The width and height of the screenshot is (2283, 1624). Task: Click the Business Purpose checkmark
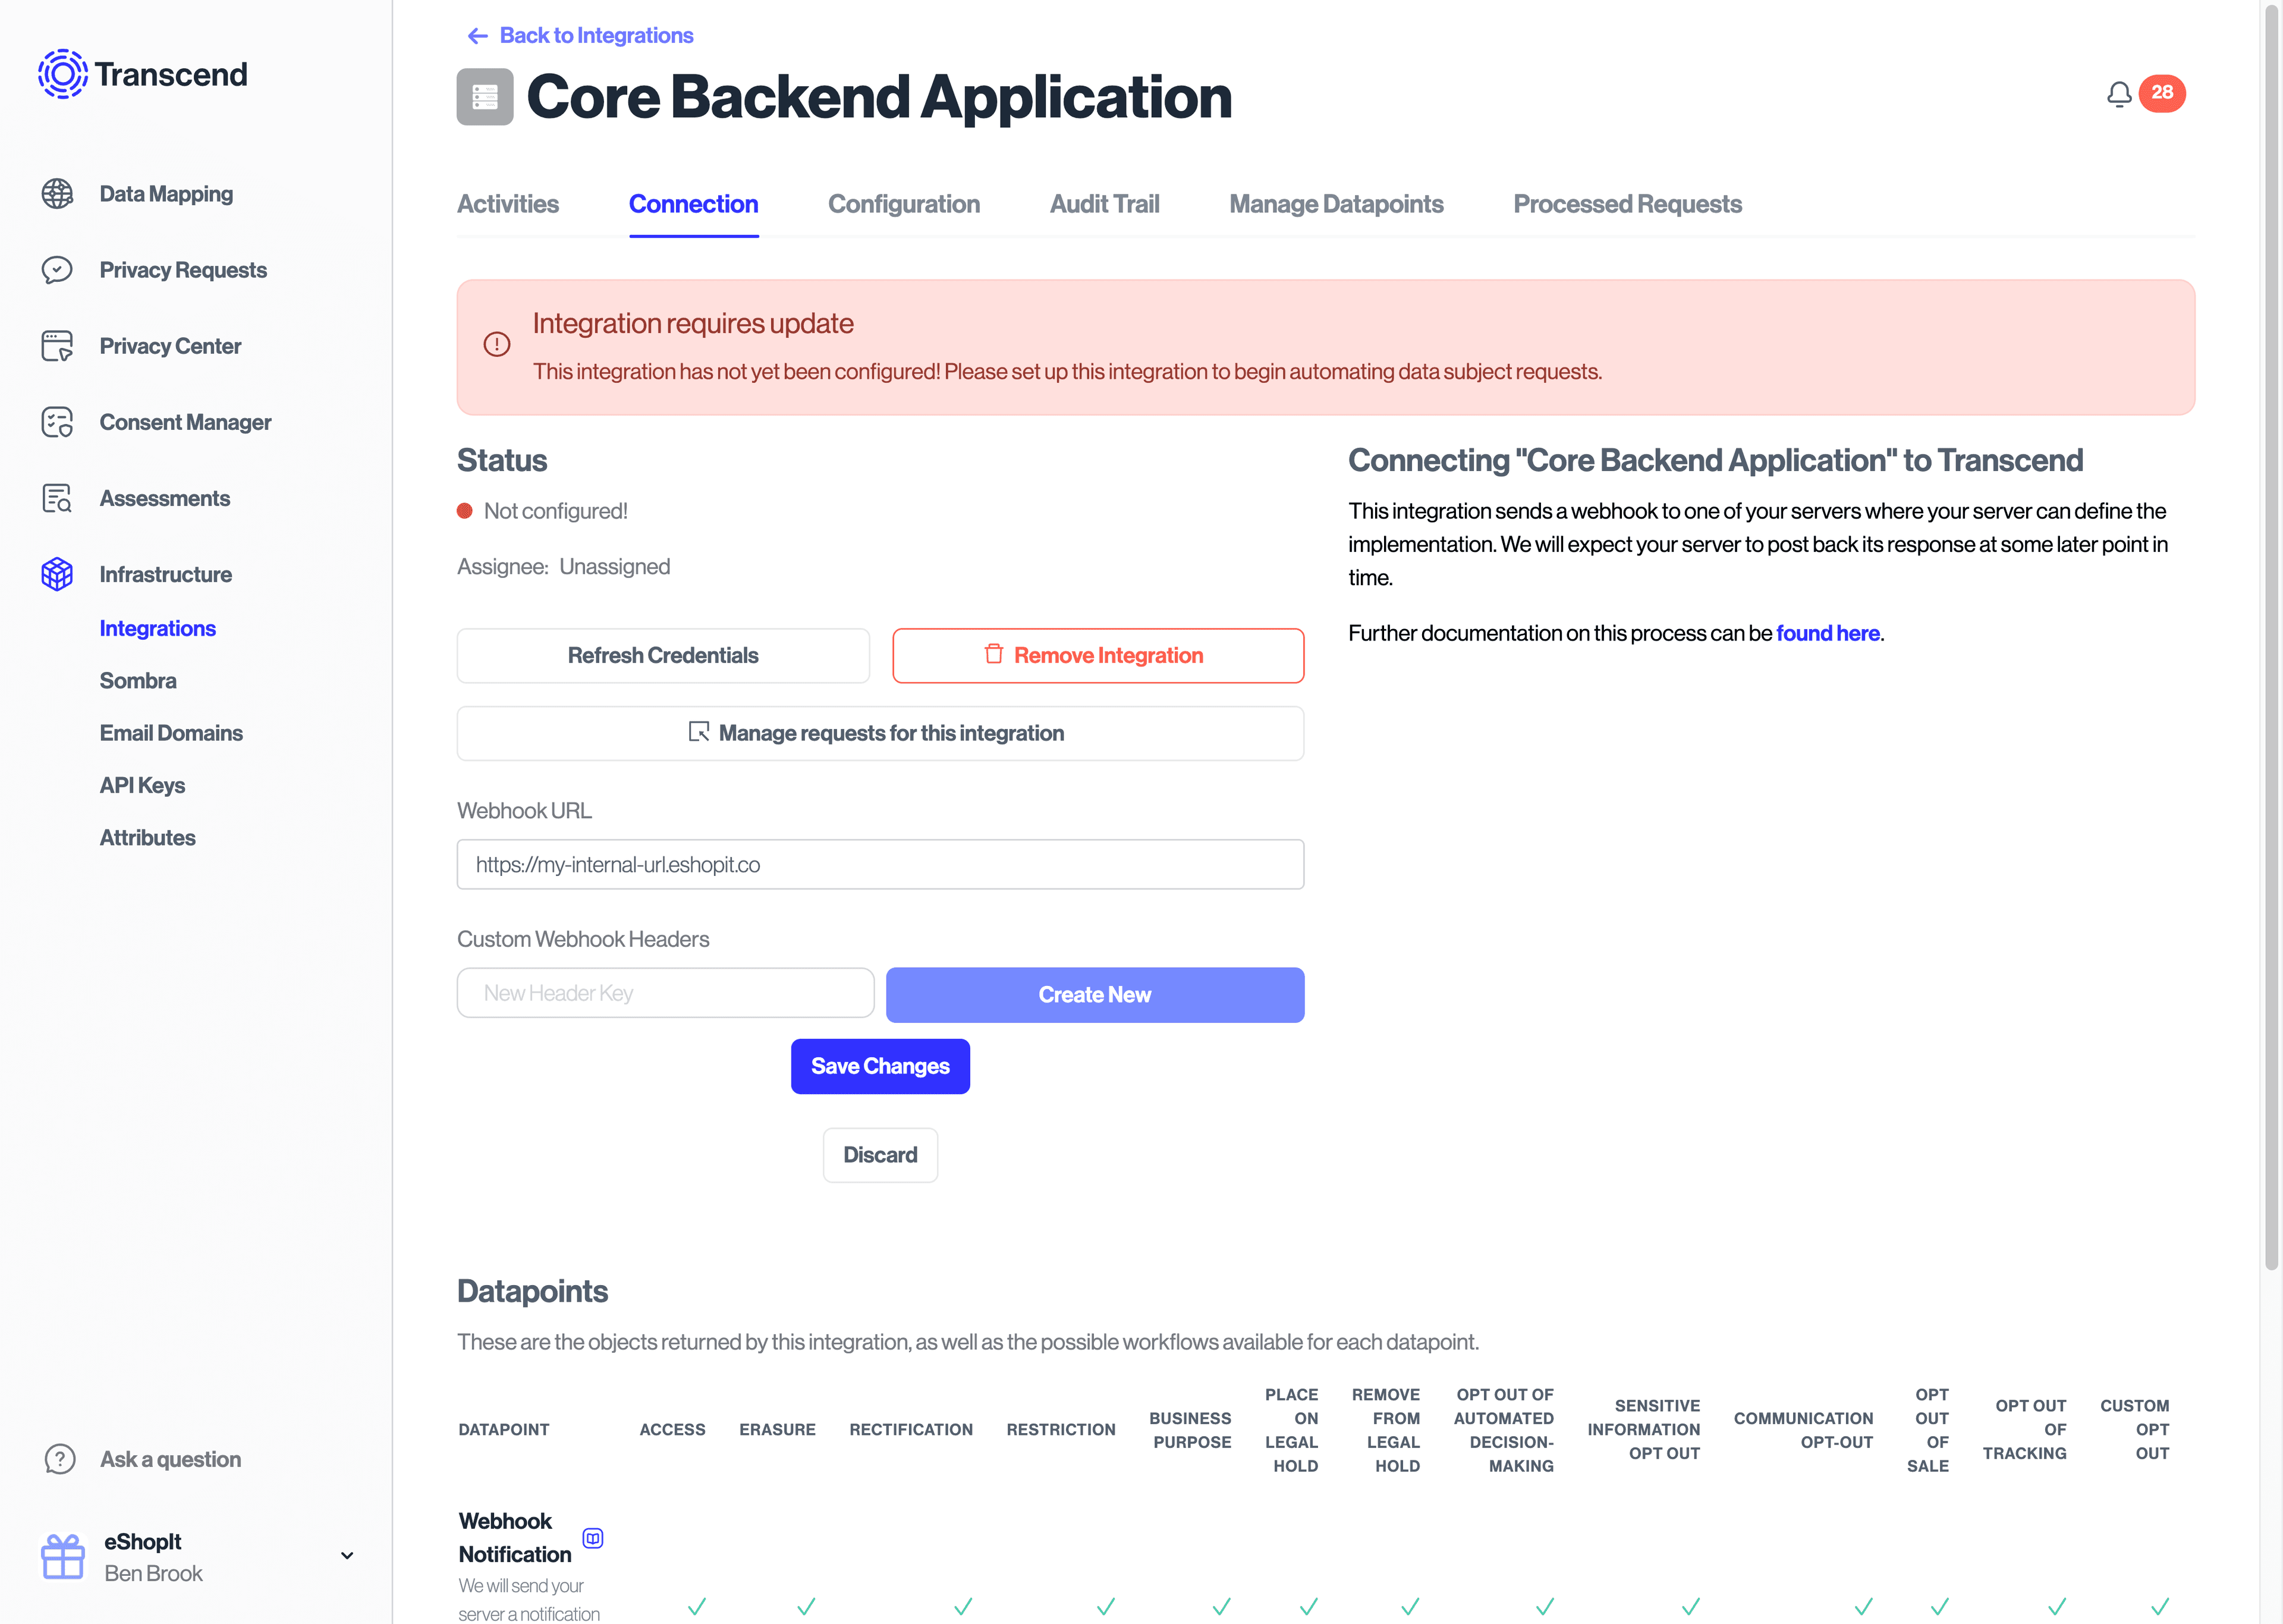pyautogui.click(x=1222, y=1606)
